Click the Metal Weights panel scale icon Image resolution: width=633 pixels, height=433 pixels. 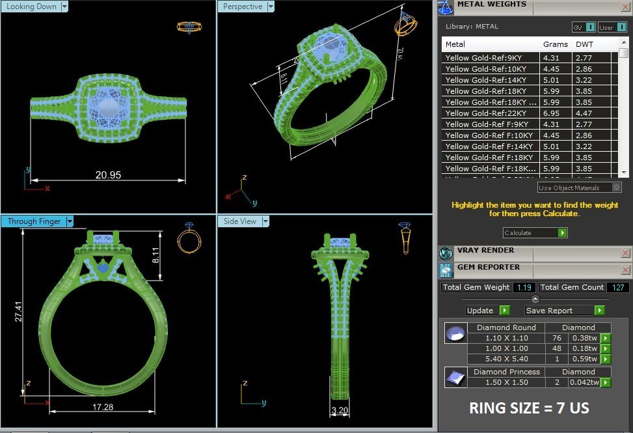pos(446,7)
